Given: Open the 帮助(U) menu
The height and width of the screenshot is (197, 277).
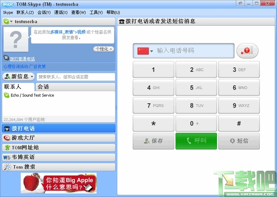Looking at the screenshot, I should tap(113, 12).
